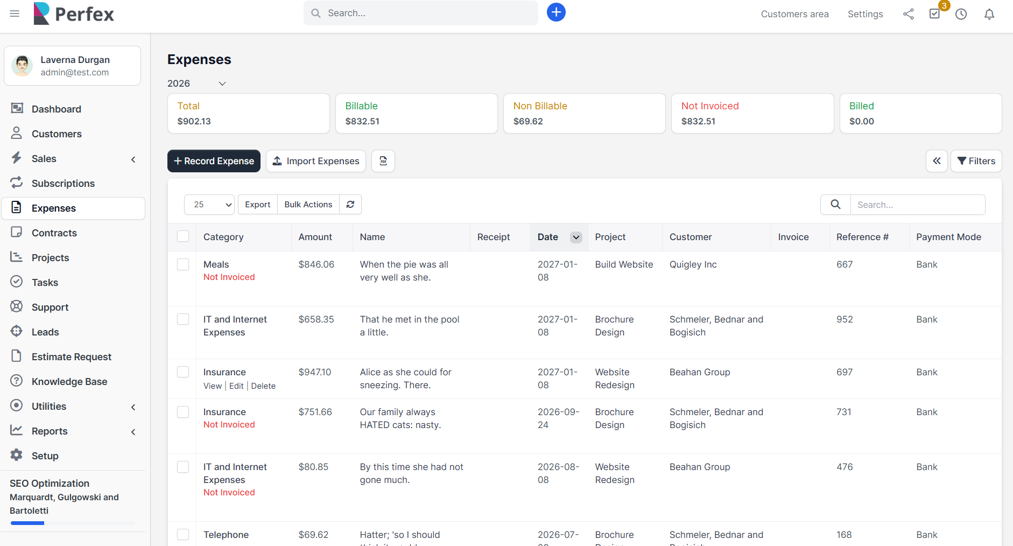1013x546 pixels.
Task: Open Contracts in the sidebar
Action: pyautogui.click(x=54, y=233)
